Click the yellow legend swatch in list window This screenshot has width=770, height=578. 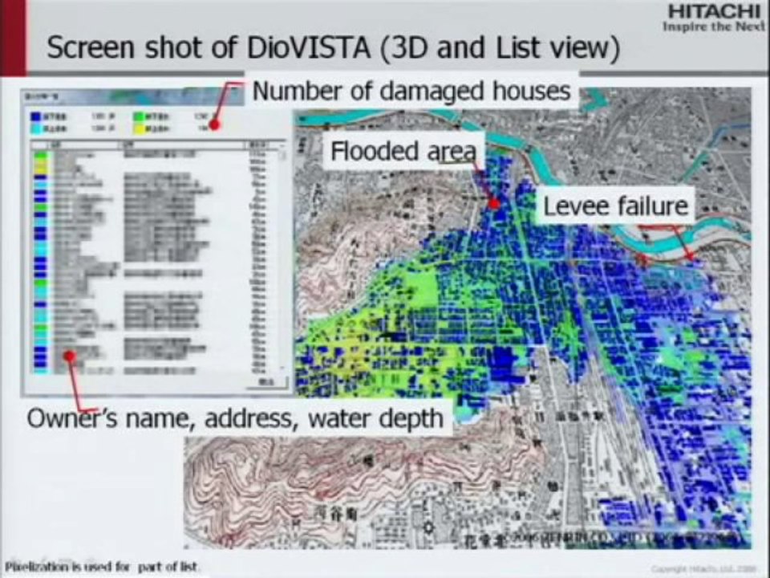coord(139,128)
